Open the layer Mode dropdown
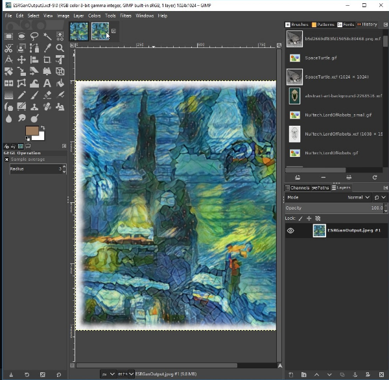Viewport: 389px width, 380px height. coord(359,197)
